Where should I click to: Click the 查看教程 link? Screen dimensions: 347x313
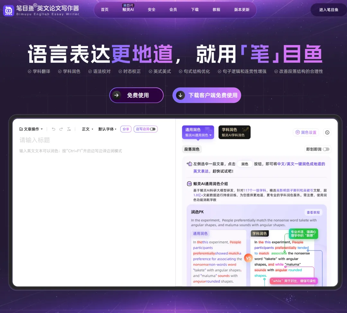[313, 212]
